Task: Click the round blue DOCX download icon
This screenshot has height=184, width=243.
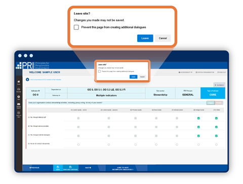Action: tap(27, 80)
